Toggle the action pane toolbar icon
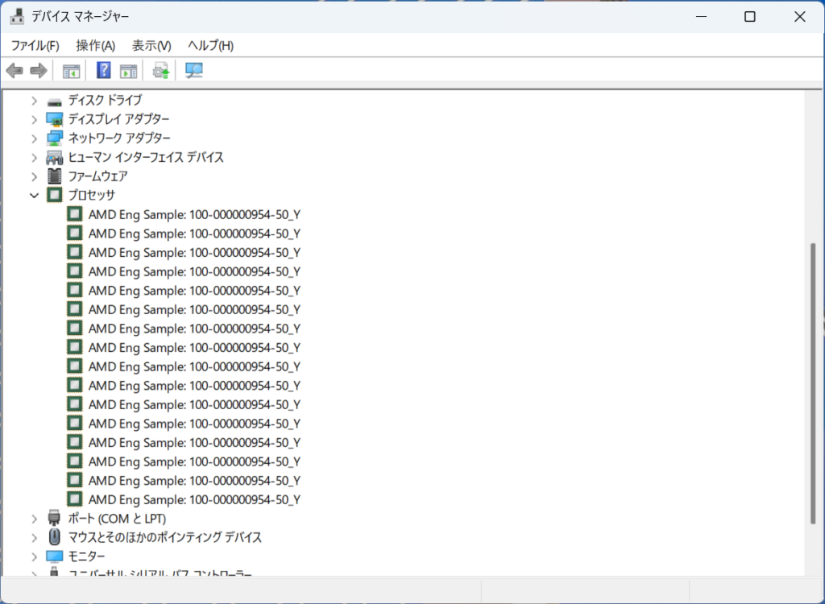Viewport: 825px width, 604px height. (128, 71)
